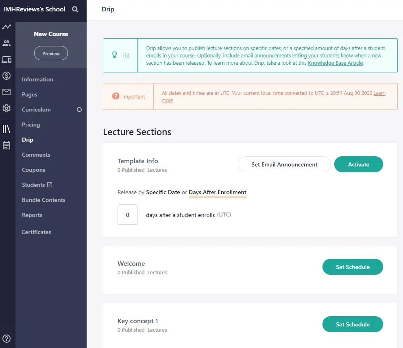
Task: Click the search magnifier icon
Action: 75,9
